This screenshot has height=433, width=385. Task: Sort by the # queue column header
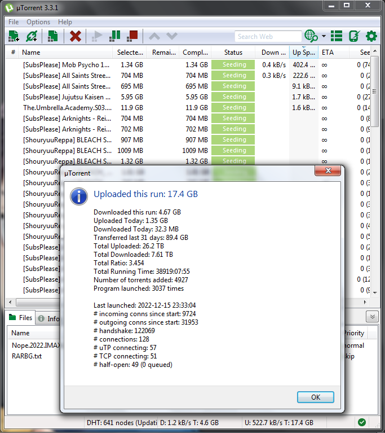[x=12, y=53]
